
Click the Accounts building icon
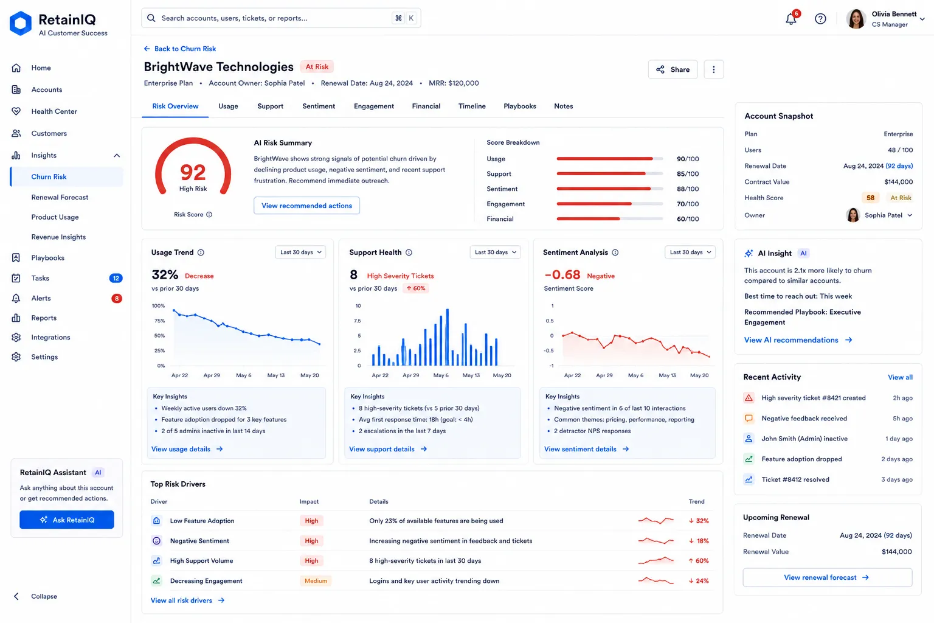[16, 89]
